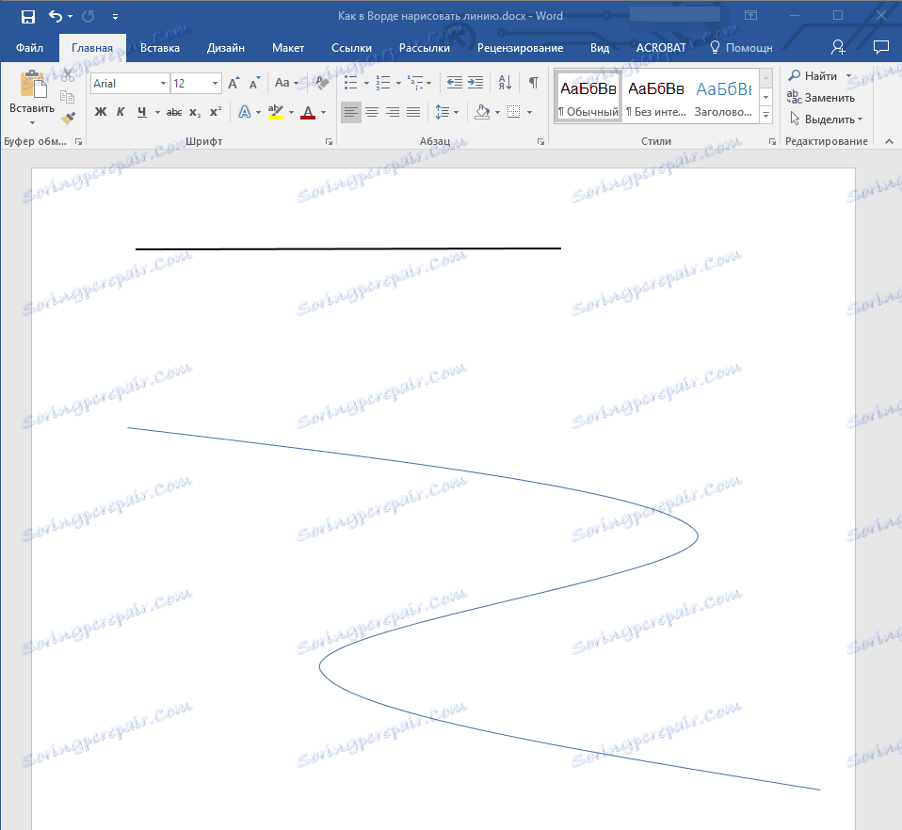Viewport: 902px width, 830px height.
Task: Center align text
Action: click(372, 112)
